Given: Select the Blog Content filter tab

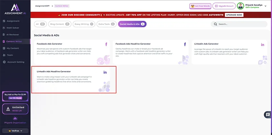Looking at the screenshot, I should pyautogui.click(x=59, y=24).
